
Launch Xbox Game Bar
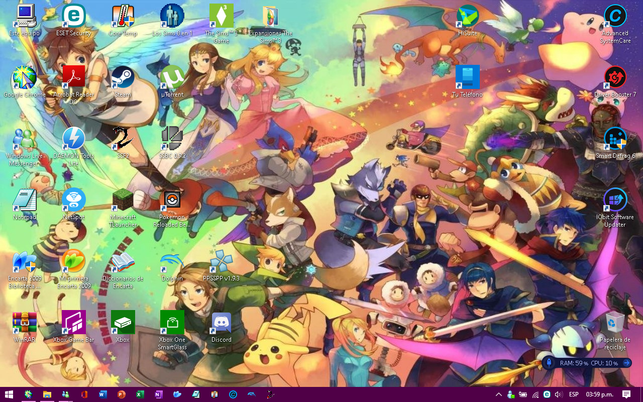(74, 327)
